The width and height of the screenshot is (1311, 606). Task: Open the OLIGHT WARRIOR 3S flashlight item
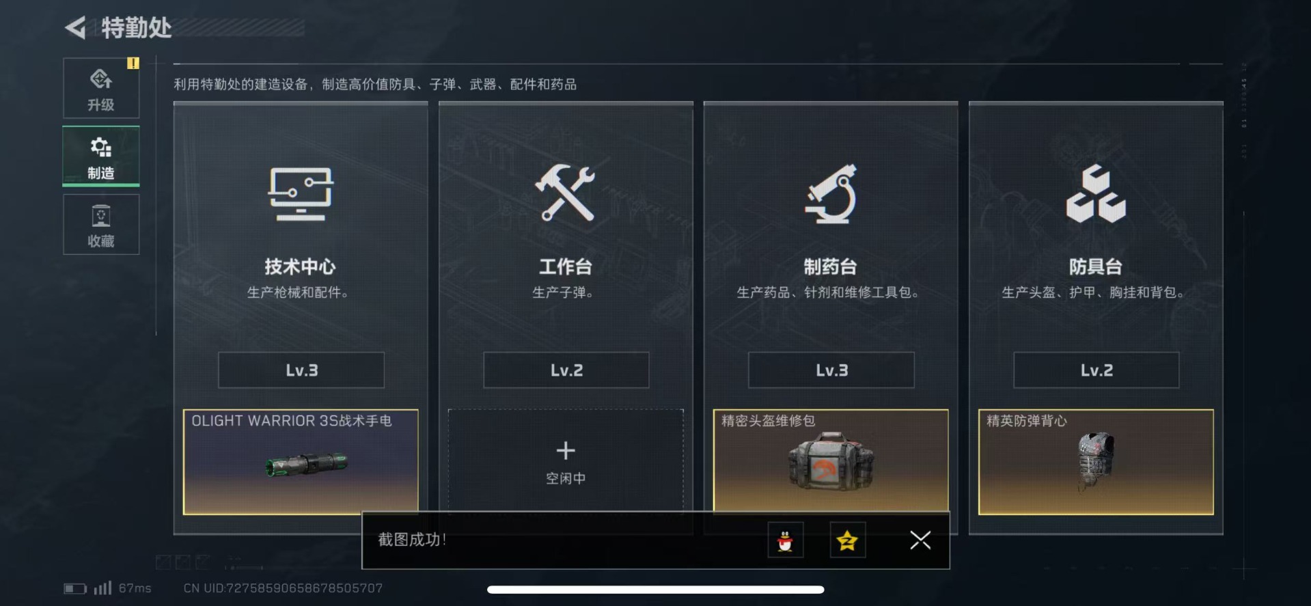tap(301, 461)
